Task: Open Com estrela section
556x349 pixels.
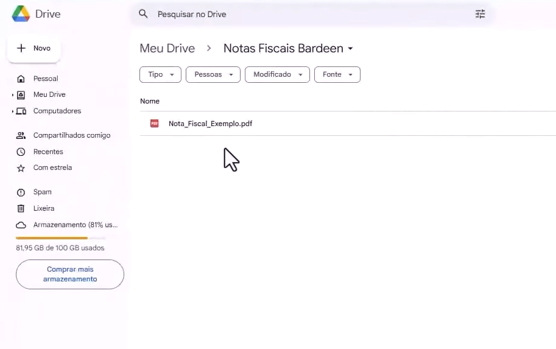Action: point(52,167)
